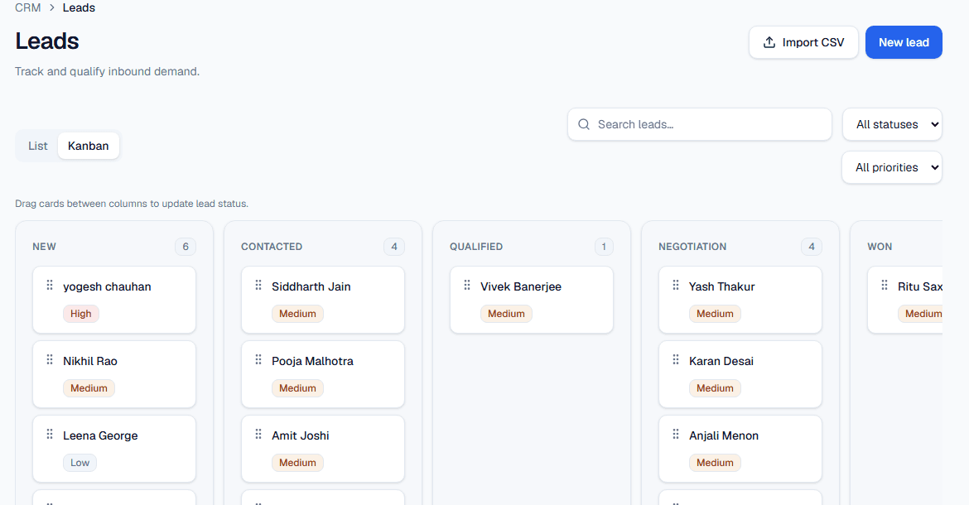Open the Leena George lead card
The width and height of the screenshot is (969, 505).
tap(114, 449)
